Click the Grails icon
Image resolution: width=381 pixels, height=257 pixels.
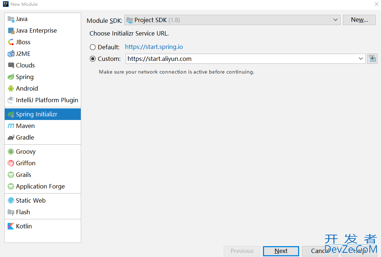(x=11, y=175)
